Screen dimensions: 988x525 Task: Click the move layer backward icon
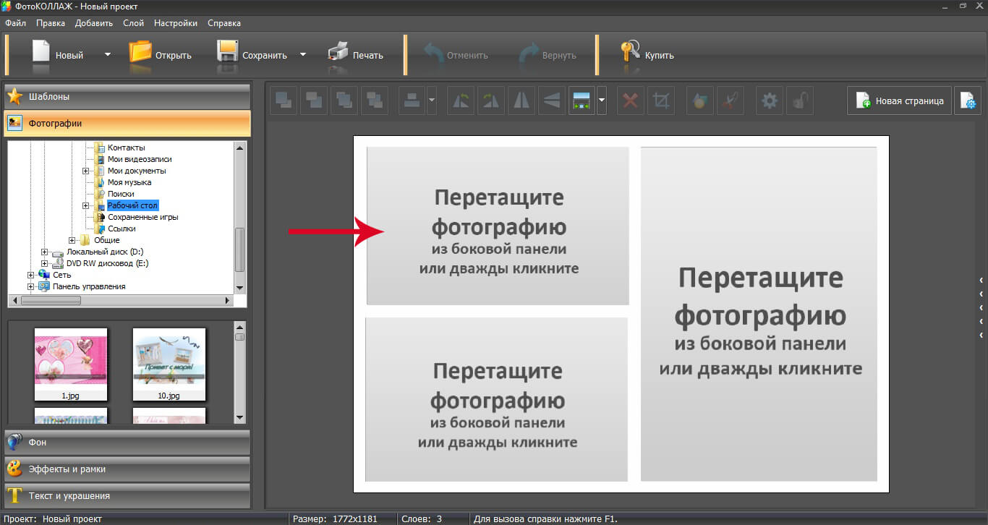(x=375, y=101)
